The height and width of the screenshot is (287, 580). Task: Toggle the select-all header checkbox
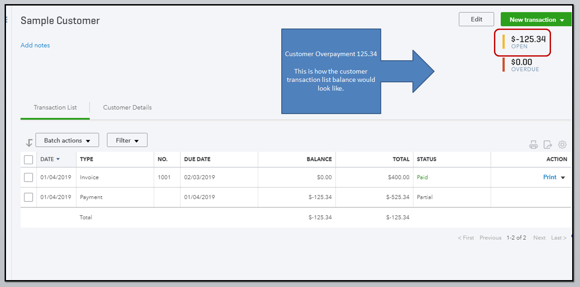pos(29,160)
